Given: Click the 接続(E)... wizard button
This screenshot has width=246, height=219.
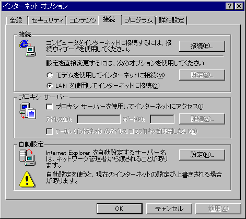Looking at the screenshot, I should (x=202, y=46).
